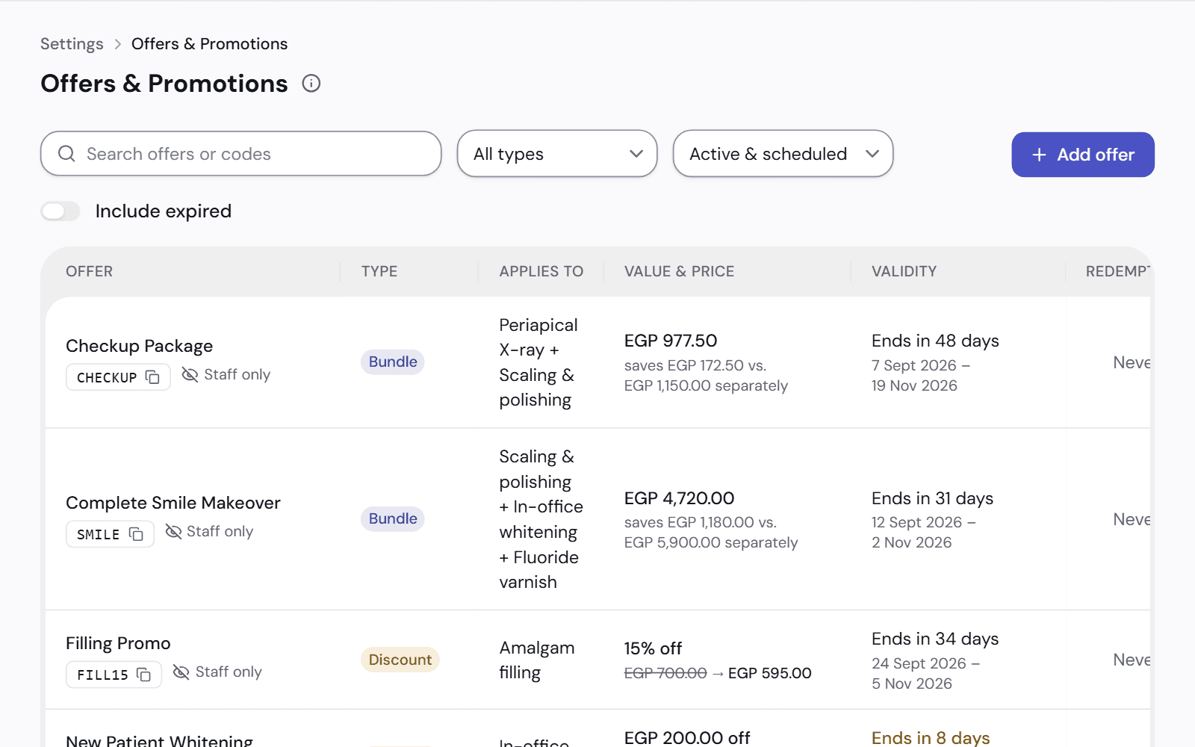Open the Checkup Package offer

140,346
